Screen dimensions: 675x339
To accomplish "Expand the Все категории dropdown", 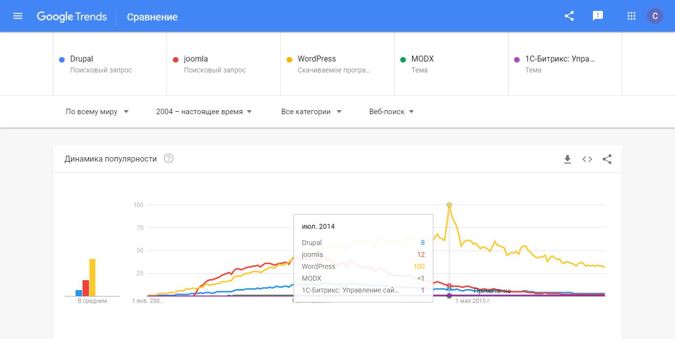I will pos(311,112).
